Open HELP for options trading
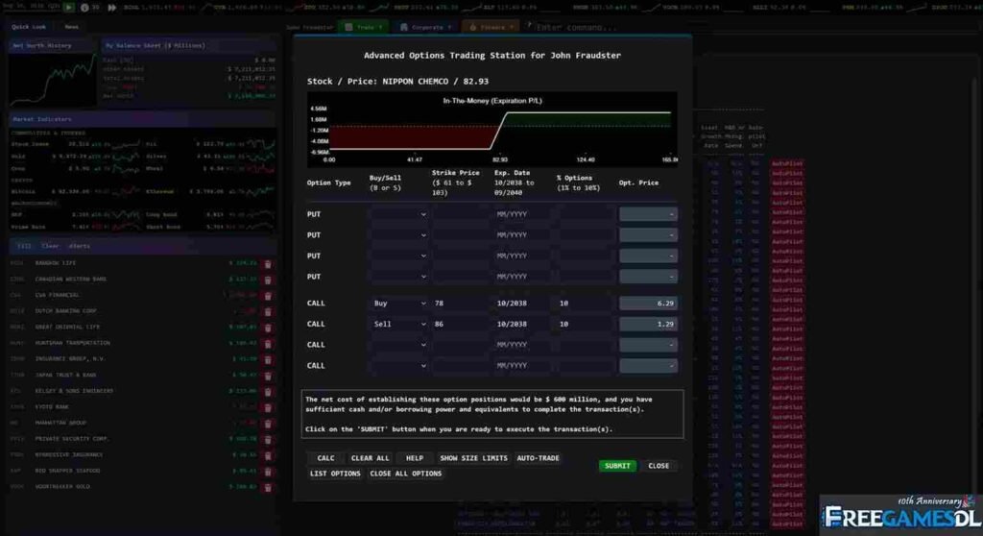The image size is (983, 536). pyautogui.click(x=415, y=458)
